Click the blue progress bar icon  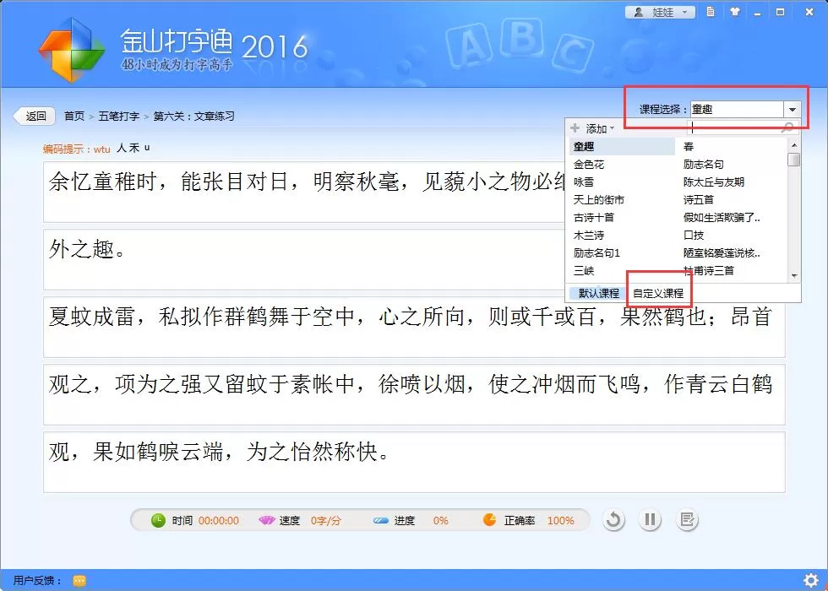380,521
